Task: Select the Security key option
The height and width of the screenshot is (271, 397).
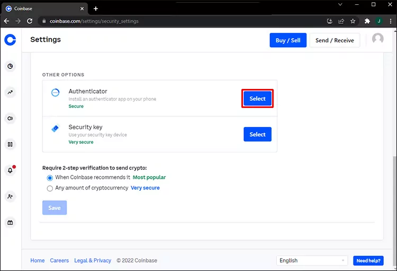Action: coord(257,134)
